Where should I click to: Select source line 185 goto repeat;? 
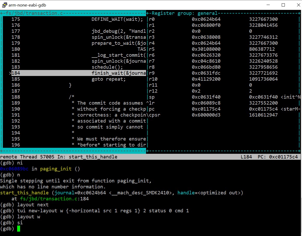[x=109, y=79]
